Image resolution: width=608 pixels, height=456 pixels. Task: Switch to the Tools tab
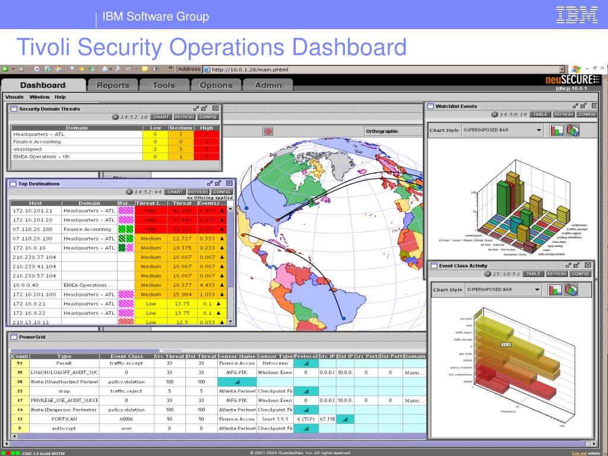tap(164, 85)
